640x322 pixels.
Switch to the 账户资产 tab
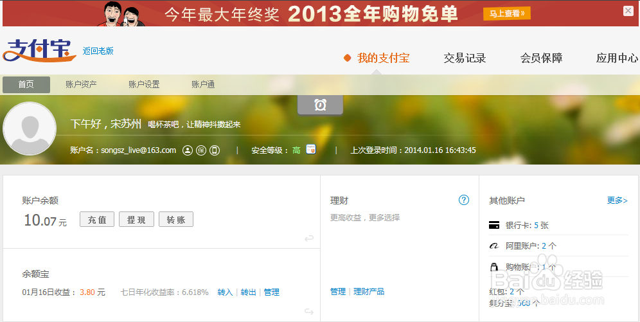point(81,84)
